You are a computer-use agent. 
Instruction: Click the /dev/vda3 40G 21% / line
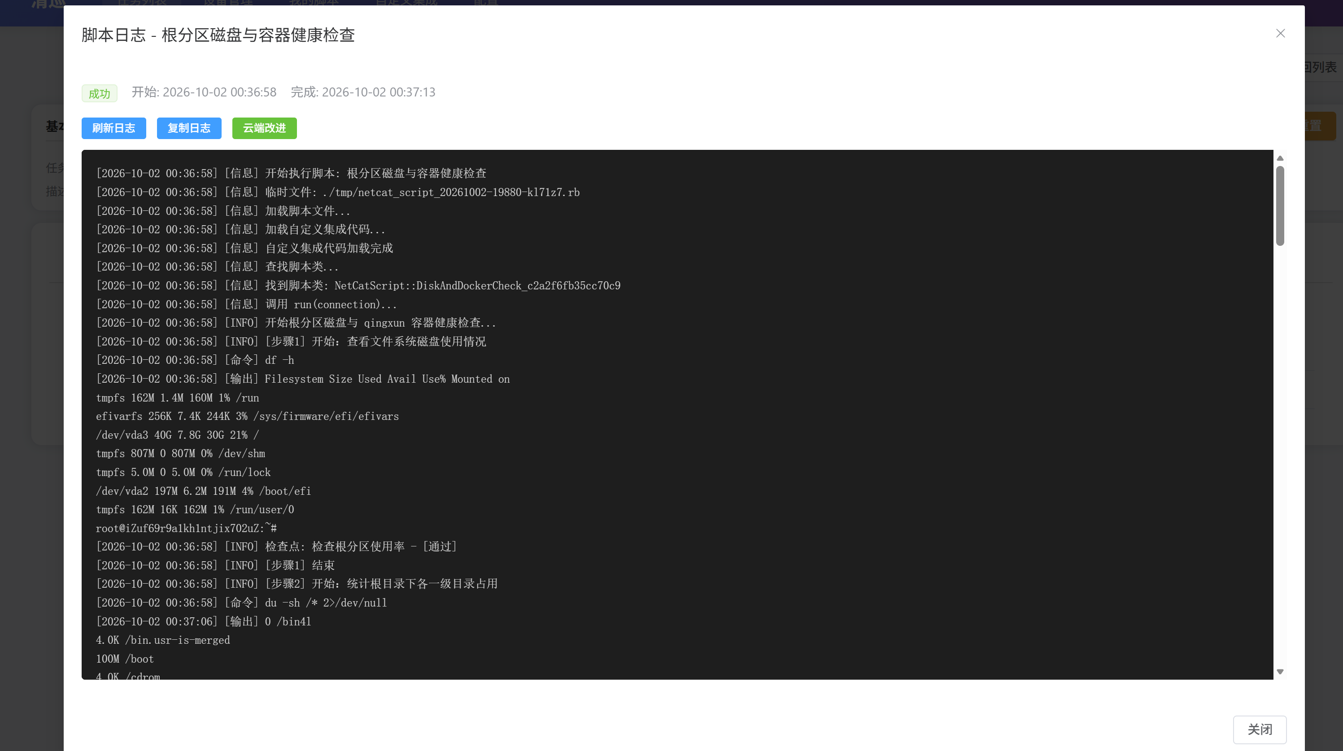(x=177, y=435)
